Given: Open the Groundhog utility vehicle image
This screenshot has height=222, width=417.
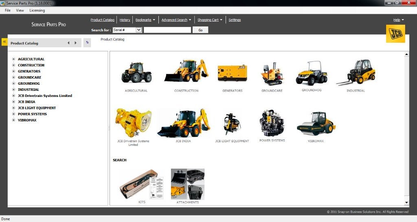Looking at the screenshot, I should (x=312, y=73).
